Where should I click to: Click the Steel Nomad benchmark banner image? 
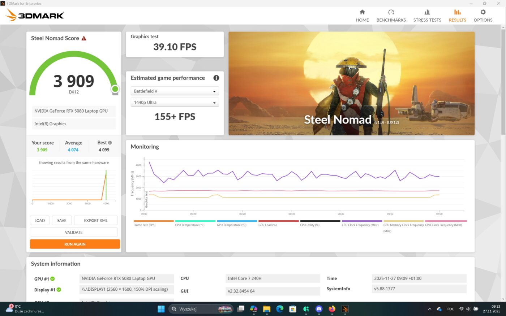(x=351, y=83)
